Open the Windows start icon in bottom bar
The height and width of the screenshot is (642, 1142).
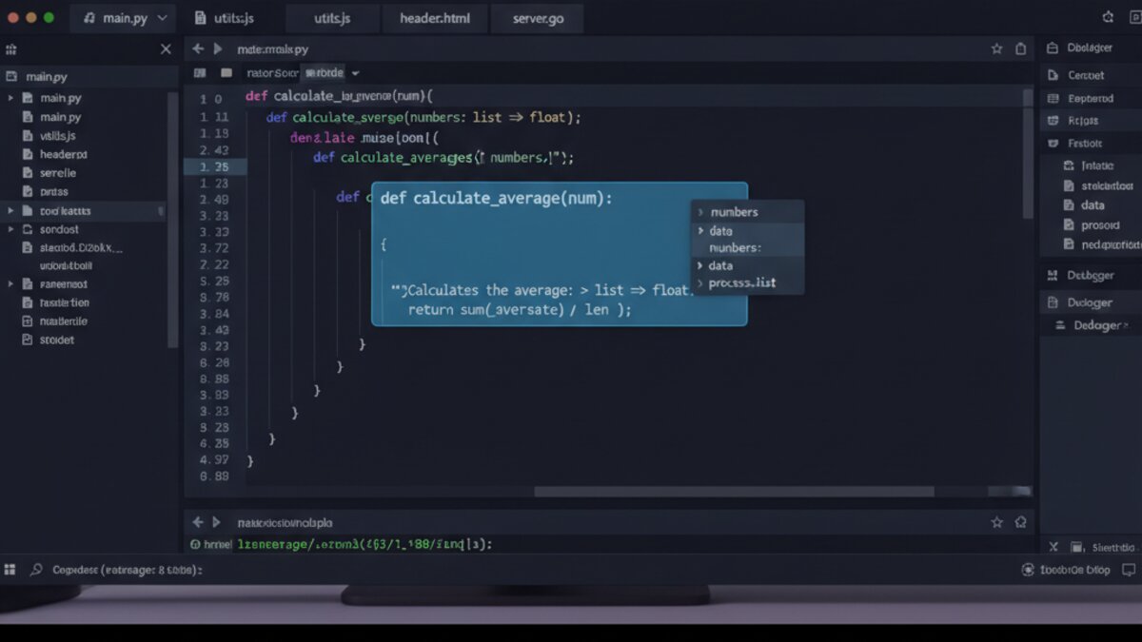[10, 570]
